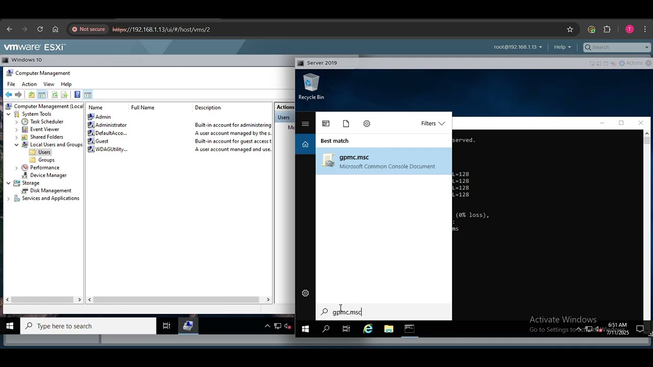Filter search results by Settings gear icon

click(x=366, y=123)
